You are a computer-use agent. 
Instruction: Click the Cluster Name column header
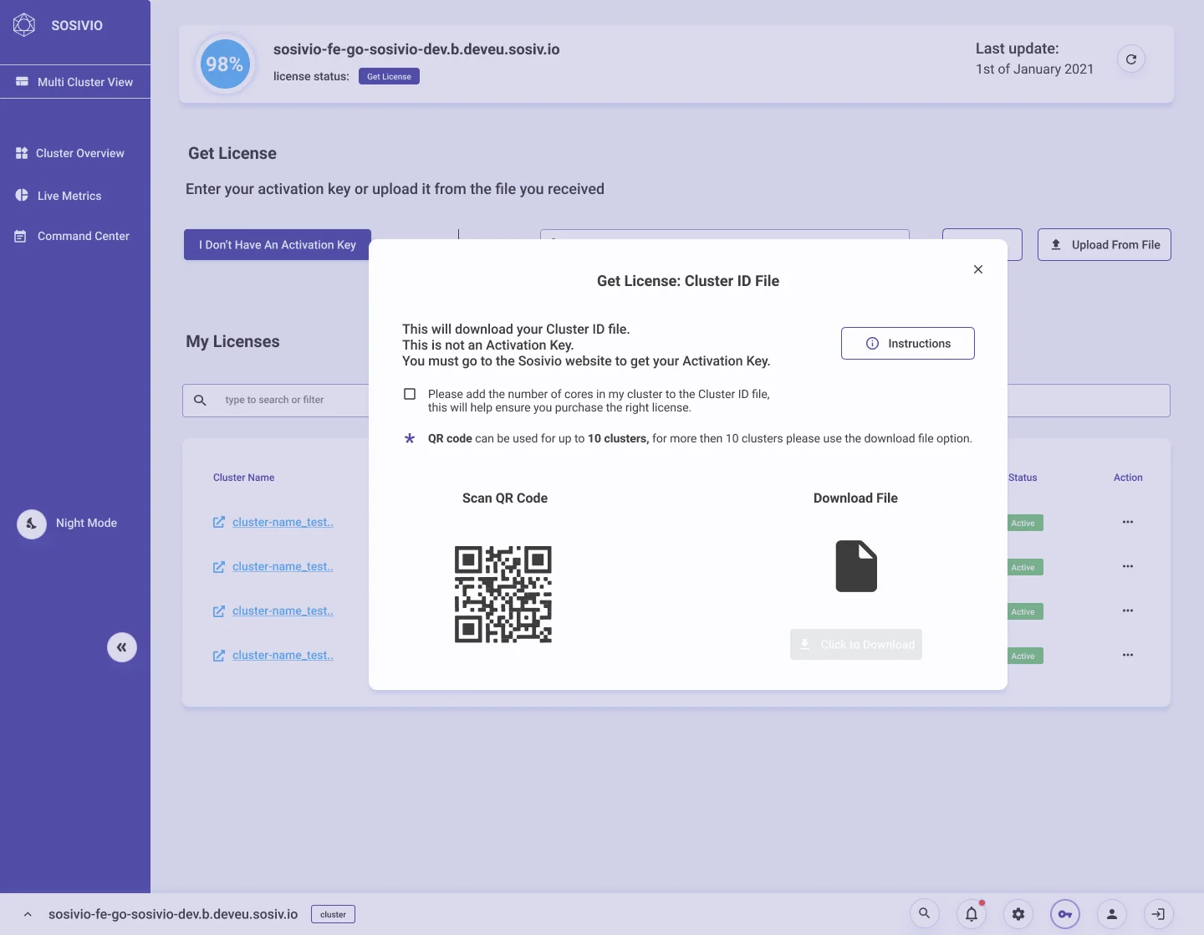coord(243,478)
